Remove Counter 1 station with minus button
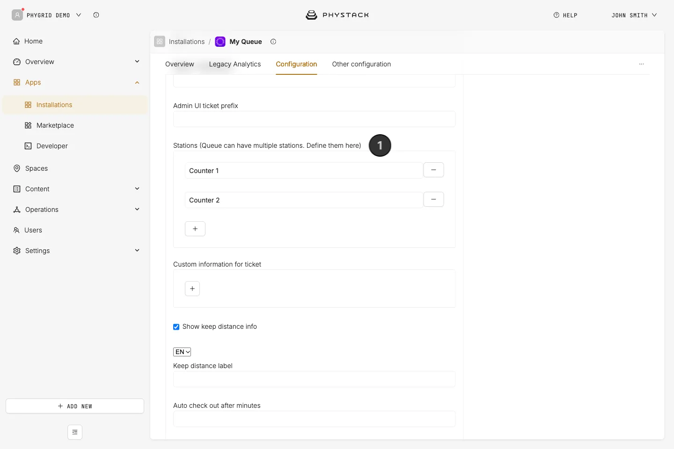 point(433,170)
